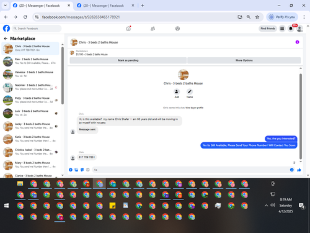Open the Groups icon in top navigation

[177, 29]
